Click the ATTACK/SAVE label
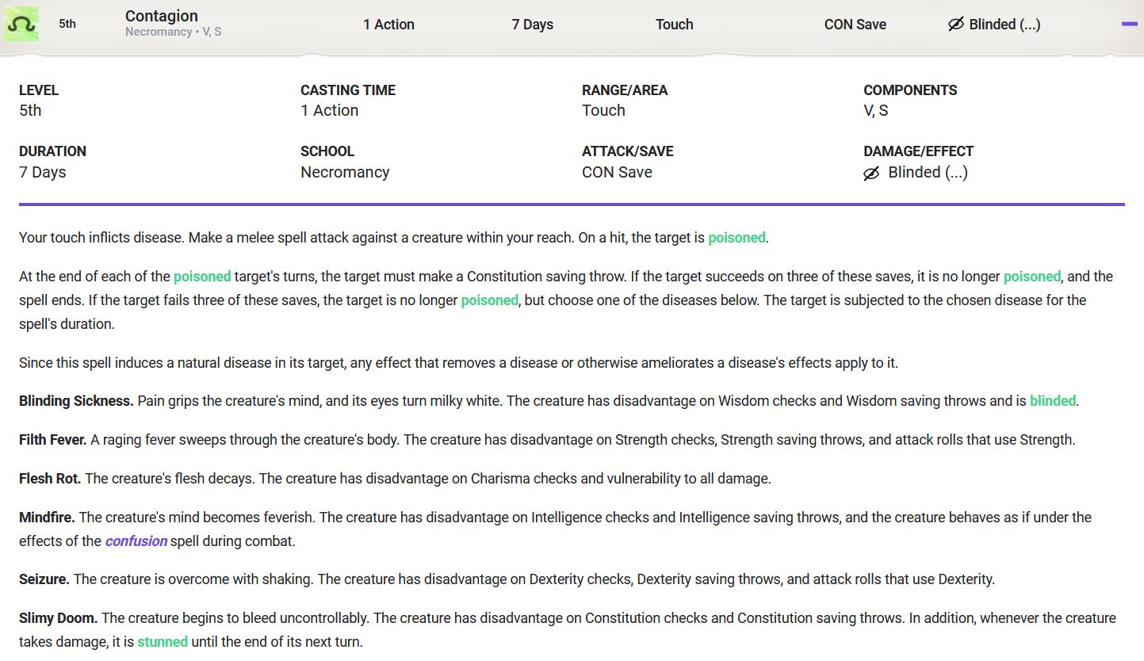Image resolution: width=1144 pixels, height=661 pixels. (x=628, y=151)
